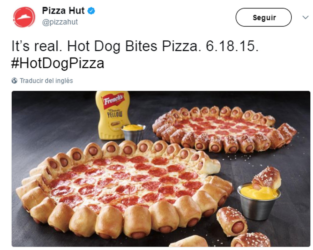Click the pretzel hot dog bite dipped in mustard
Image resolution: width=313 pixels, height=250 pixels.
click(266, 178)
